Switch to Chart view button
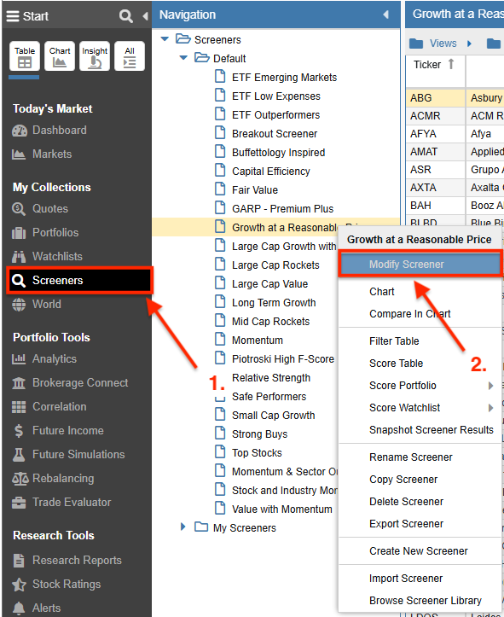The image size is (504, 617). tap(60, 56)
